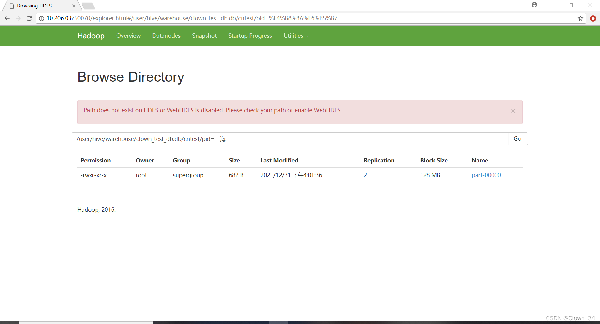Select the root owner cell
The height and width of the screenshot is (324, 600).
coord(141,175)
